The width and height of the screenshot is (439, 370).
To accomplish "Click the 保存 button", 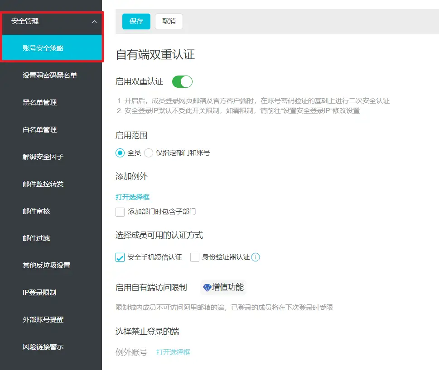I will coord(136,21).
